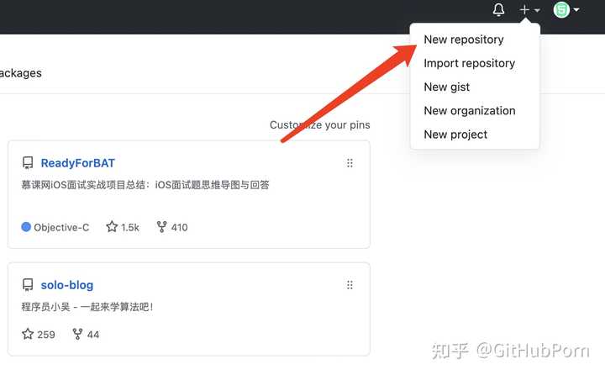
Task: Open the ReadyForBAT repository link
Action: point(77,163)
